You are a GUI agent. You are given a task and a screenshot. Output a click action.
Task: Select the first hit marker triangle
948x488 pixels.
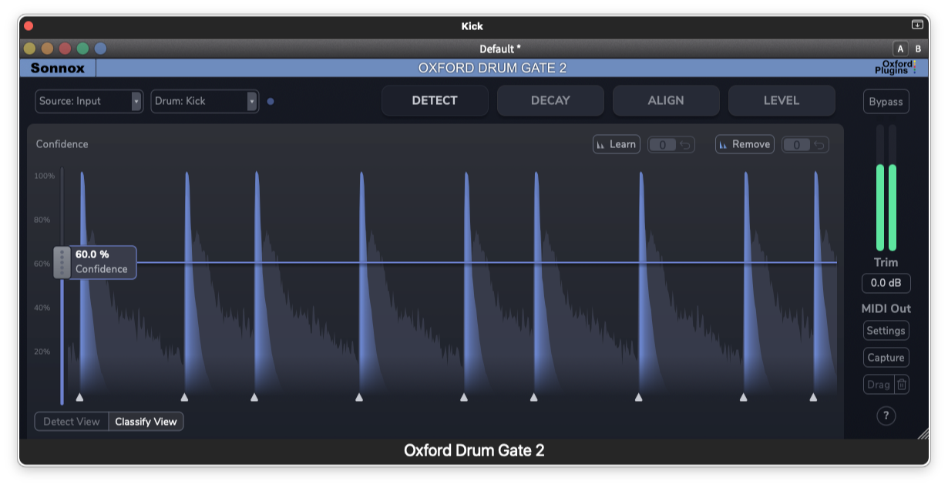[79, 397]
